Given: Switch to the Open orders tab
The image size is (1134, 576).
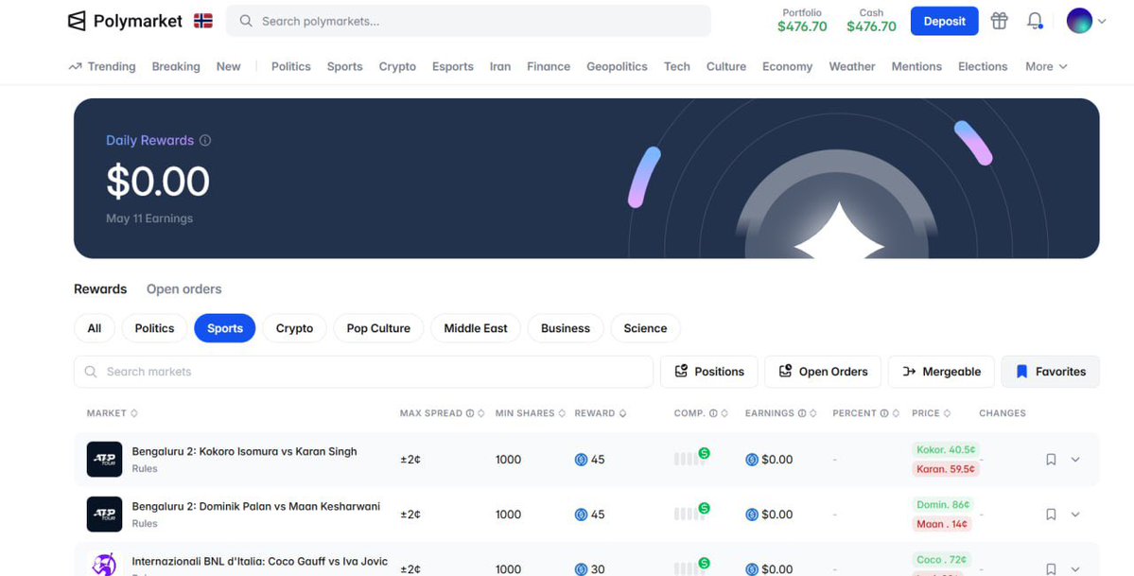Looking at the screenshot, I should pyautogui.click(x=183, y=288).
